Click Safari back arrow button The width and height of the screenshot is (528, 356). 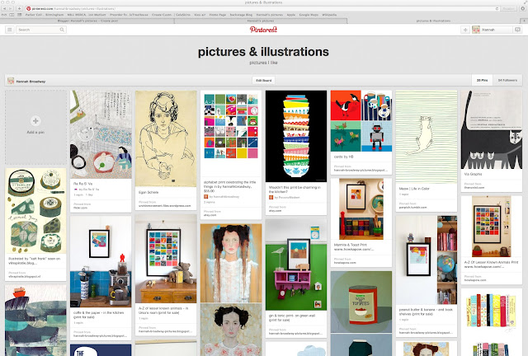click(x=5, y=8)
